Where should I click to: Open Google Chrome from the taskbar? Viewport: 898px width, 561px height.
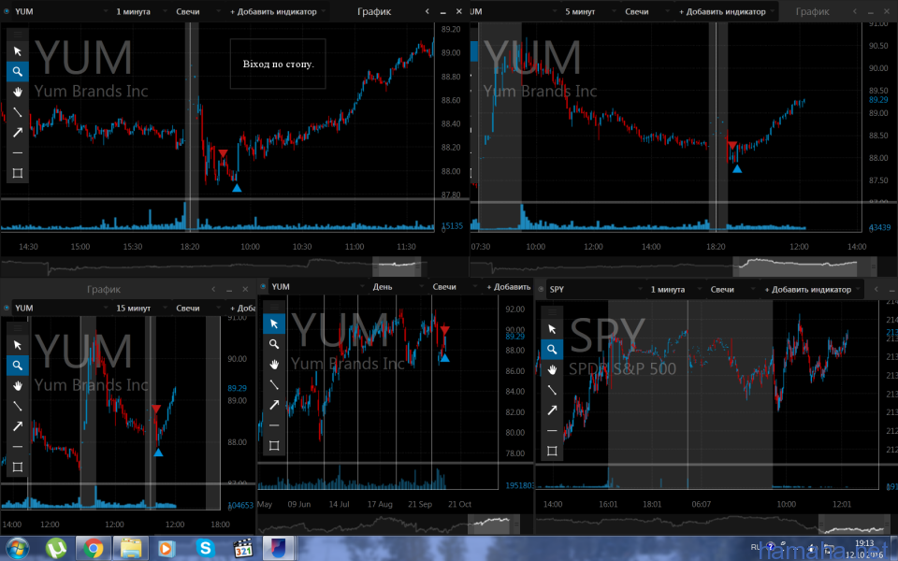(93, 548)
